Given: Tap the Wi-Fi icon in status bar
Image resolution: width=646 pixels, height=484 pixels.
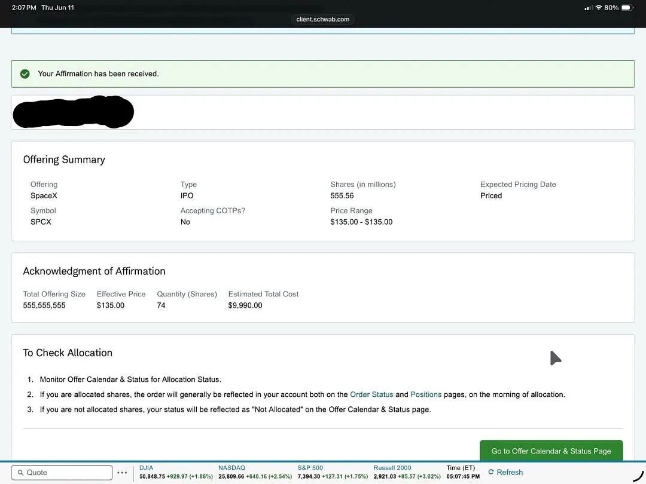Looking at the screenshot, I should pos(599,7).
